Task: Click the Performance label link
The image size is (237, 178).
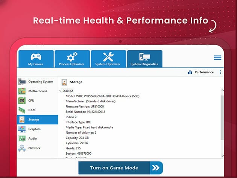Action: (x=204, y=72)
